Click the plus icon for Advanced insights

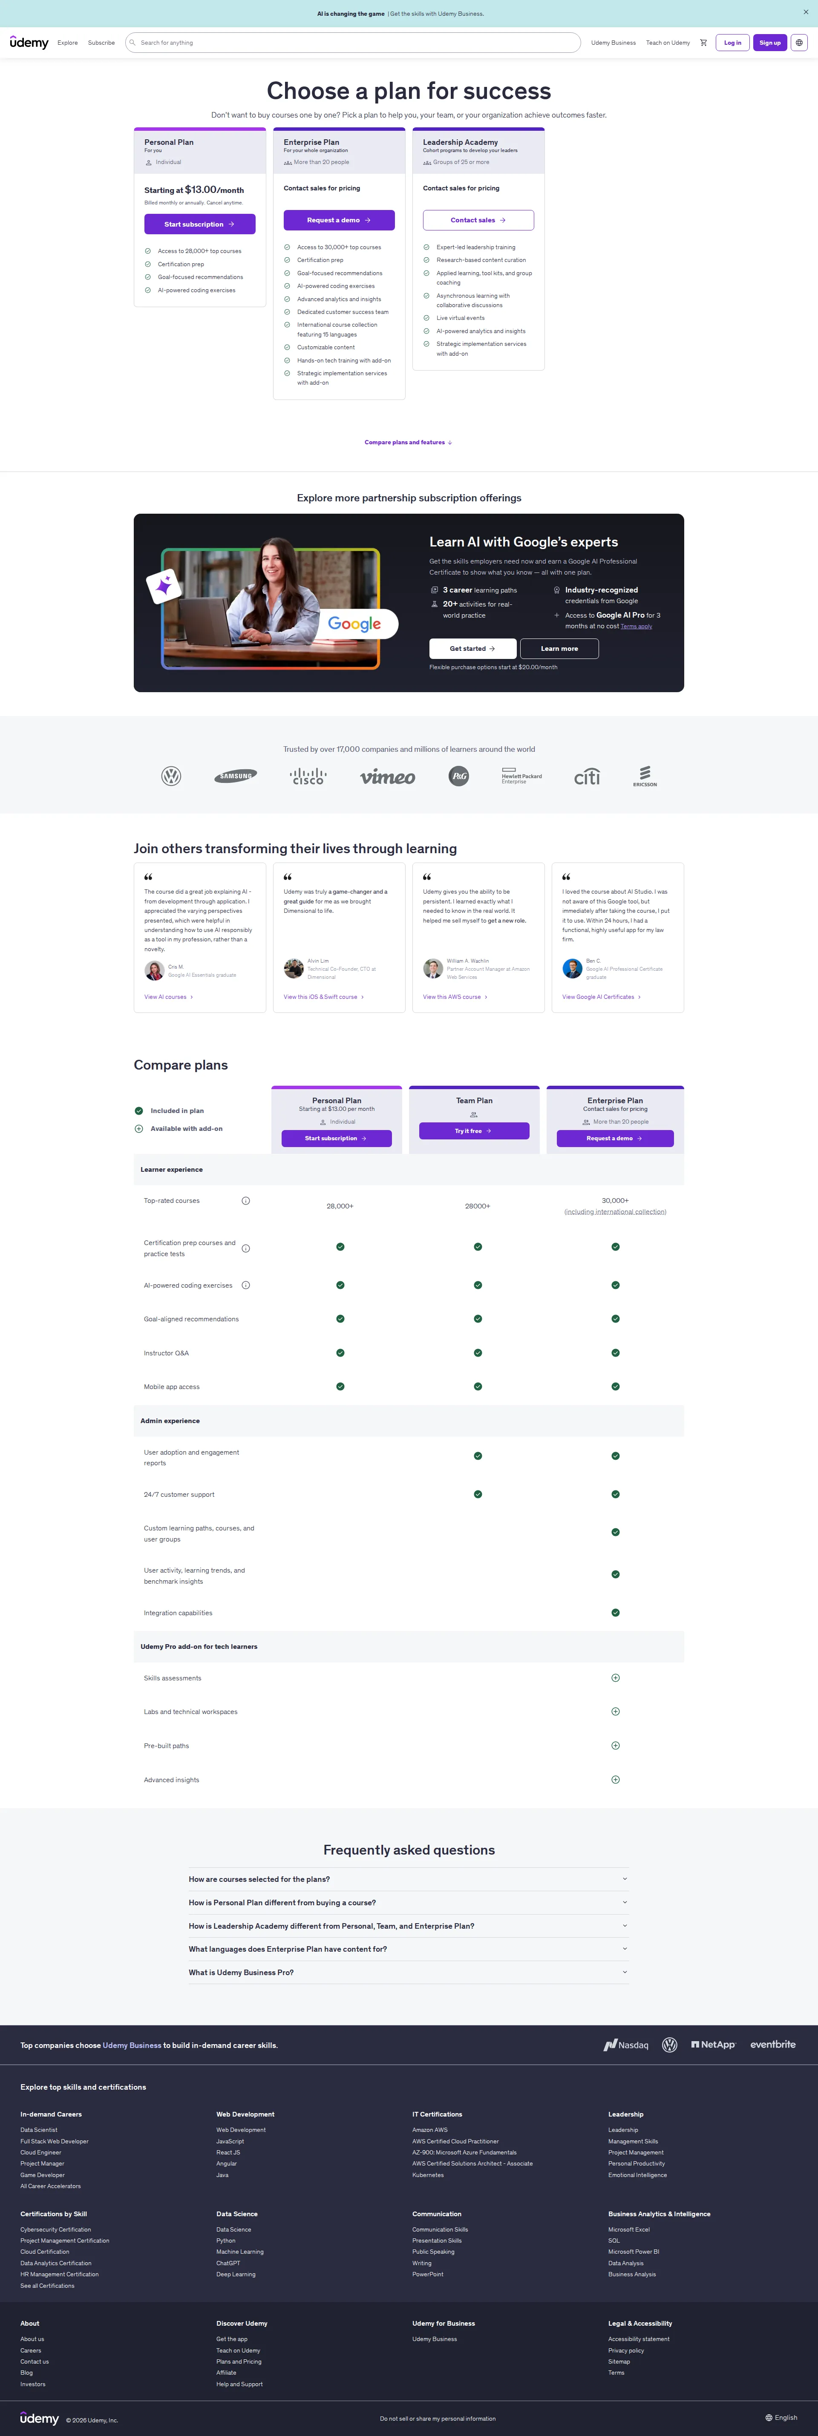pyautogui.click(x=615, y=1779)
